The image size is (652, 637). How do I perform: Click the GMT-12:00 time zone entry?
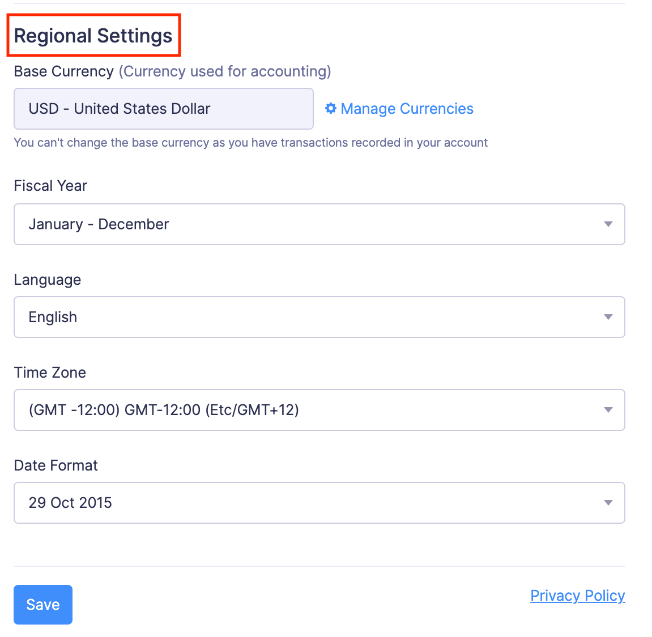(x=164, y=410)
